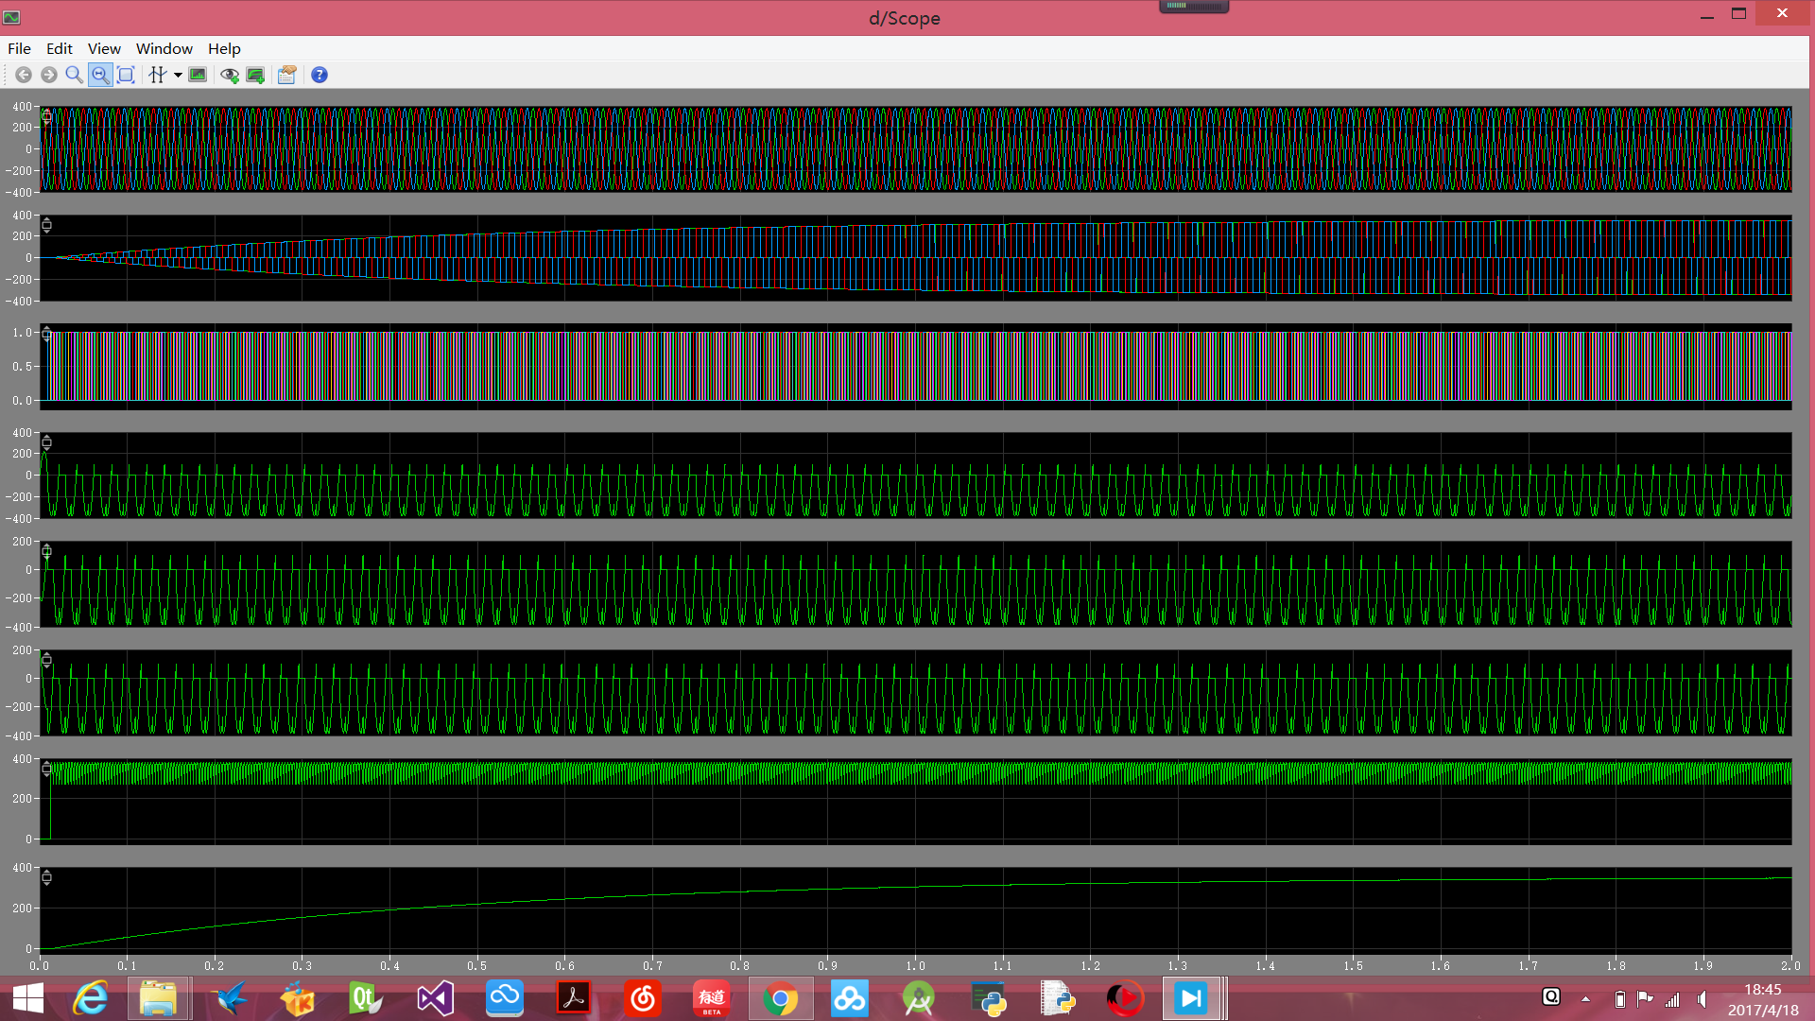
Task: Close the d/Scope window
Action: [x=1782, y=13]
